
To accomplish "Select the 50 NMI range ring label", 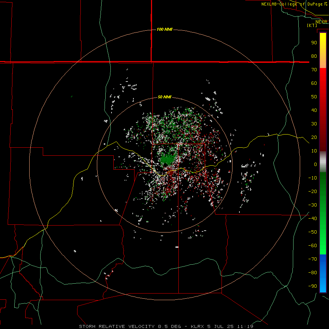I will pyautogui.click(x=164, y=97).
